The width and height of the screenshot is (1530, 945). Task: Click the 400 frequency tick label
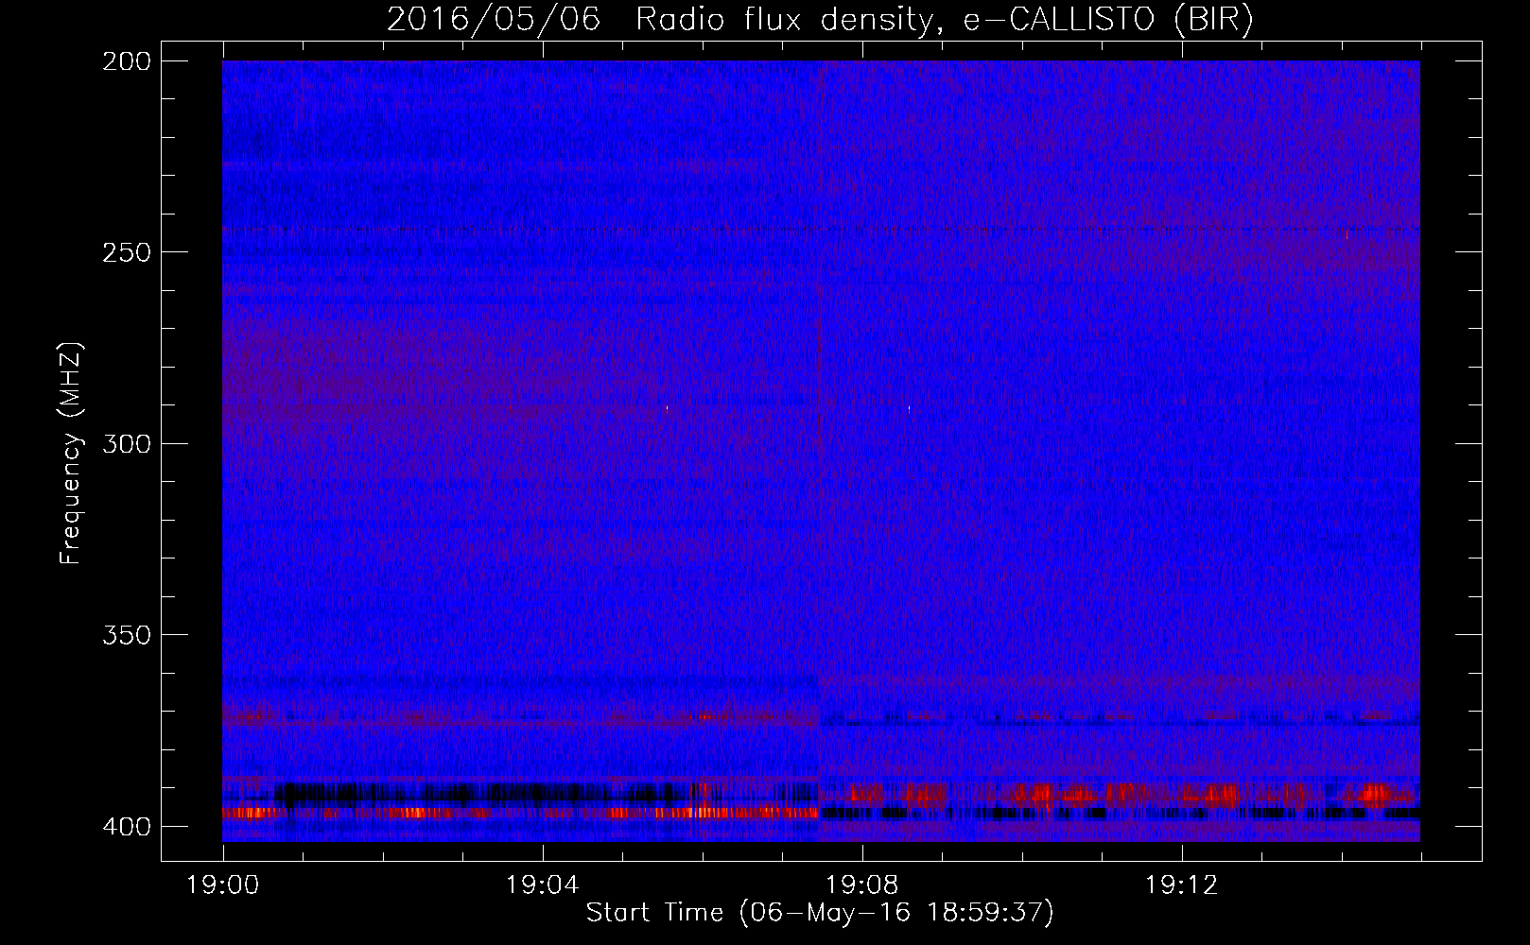point(126,827)
